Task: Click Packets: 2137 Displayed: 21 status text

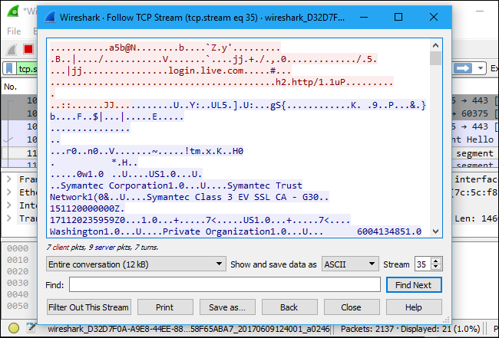Action: pos(410,329)
